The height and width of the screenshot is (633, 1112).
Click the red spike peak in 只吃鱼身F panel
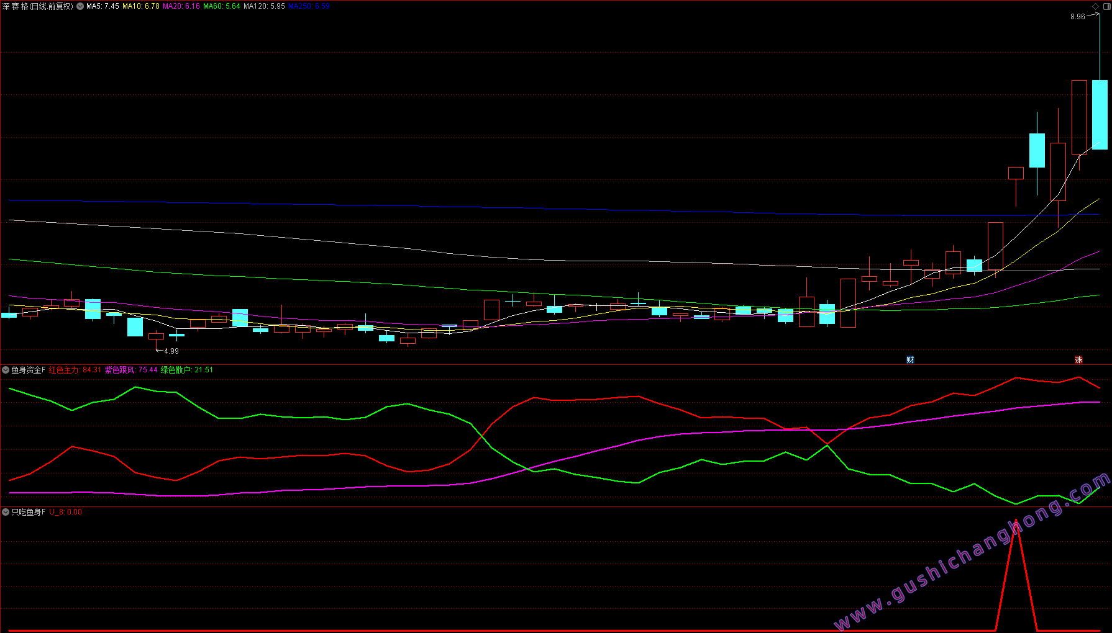(x=1016, y=520)
